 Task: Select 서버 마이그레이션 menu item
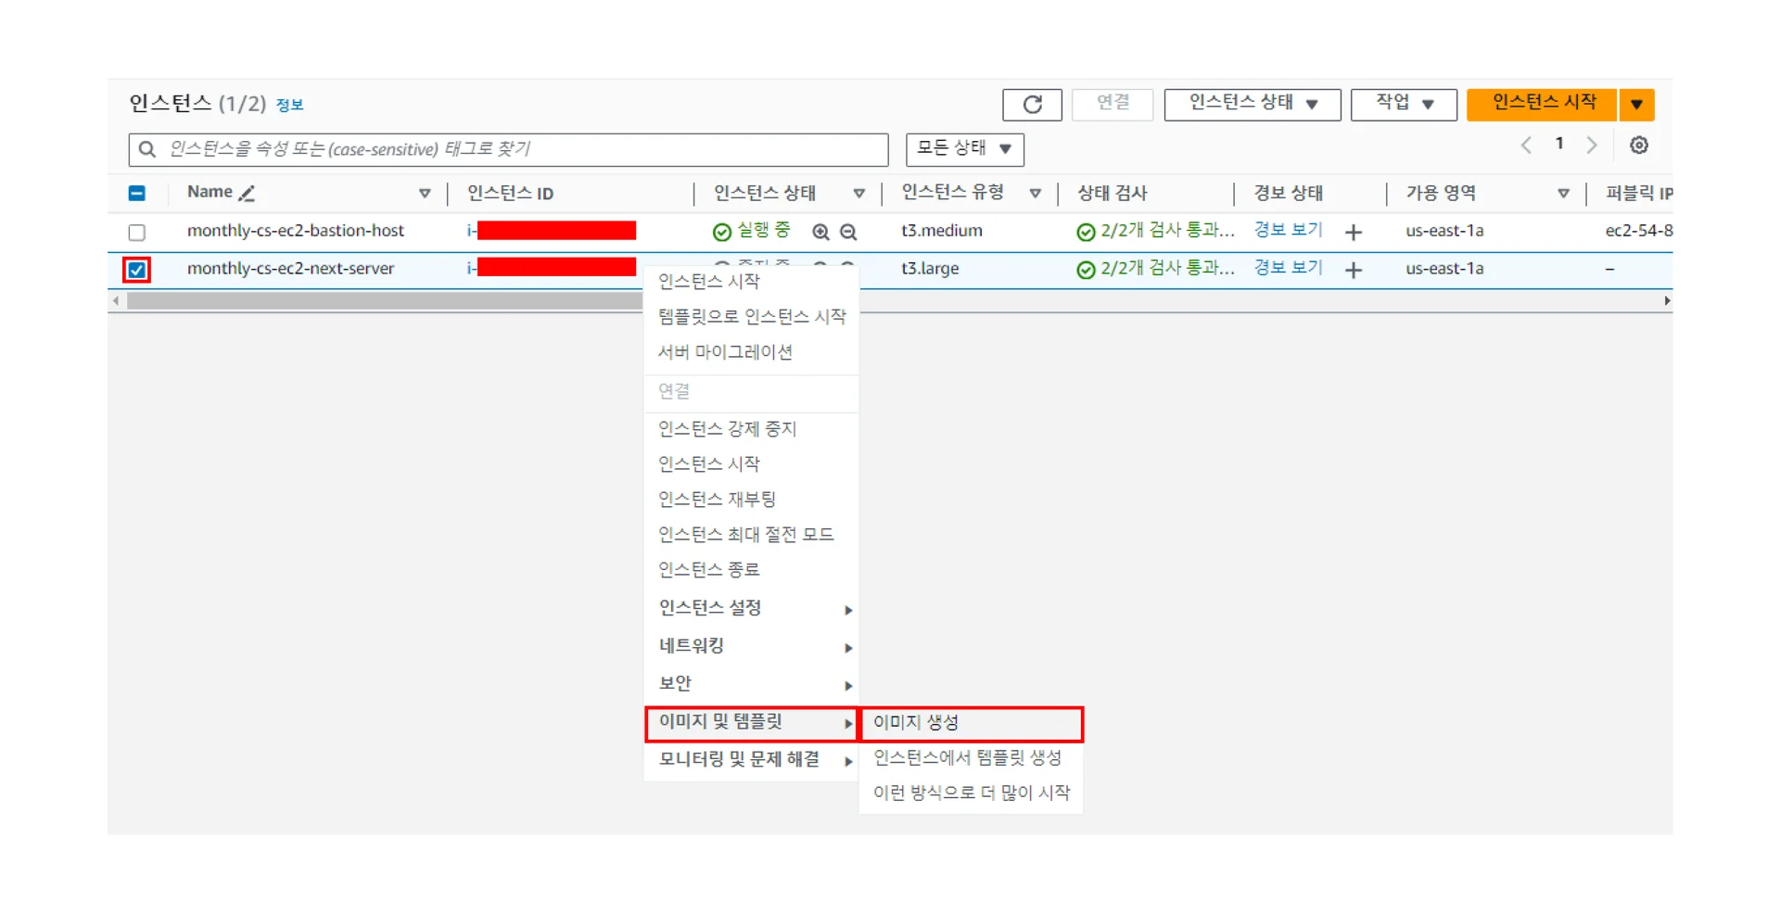tap(751, 352)
